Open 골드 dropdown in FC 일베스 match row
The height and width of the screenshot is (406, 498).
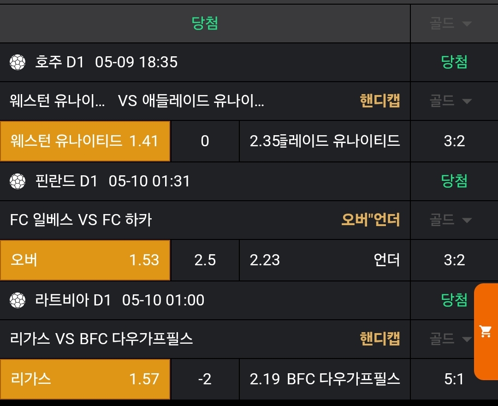pos(451,220)
